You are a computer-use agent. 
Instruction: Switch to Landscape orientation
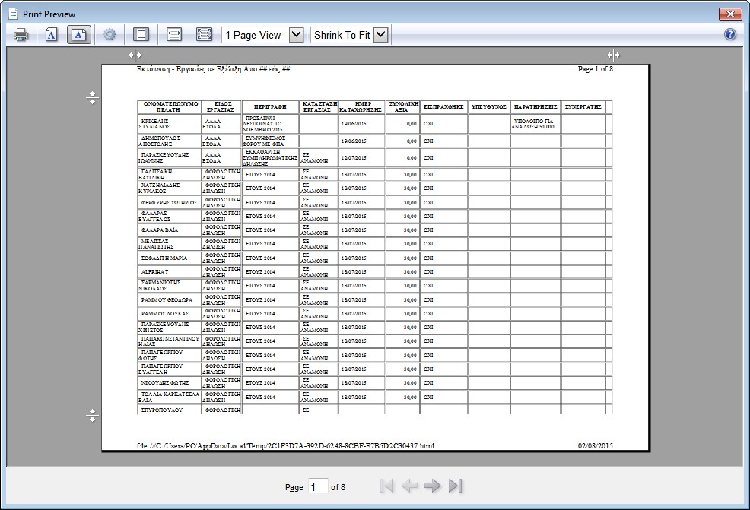[x=79, y=35]
